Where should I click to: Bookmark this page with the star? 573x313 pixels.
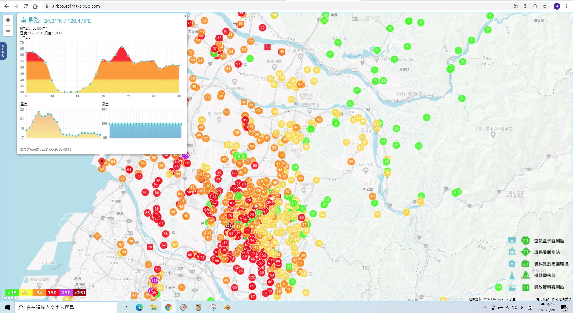(545, 6)
